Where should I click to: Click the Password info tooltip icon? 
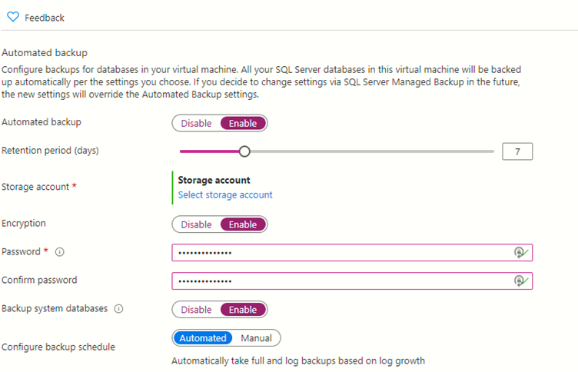coord(60,252)
